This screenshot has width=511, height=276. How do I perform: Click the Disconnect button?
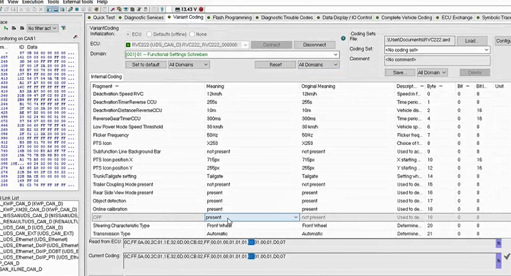coord(314,45)
